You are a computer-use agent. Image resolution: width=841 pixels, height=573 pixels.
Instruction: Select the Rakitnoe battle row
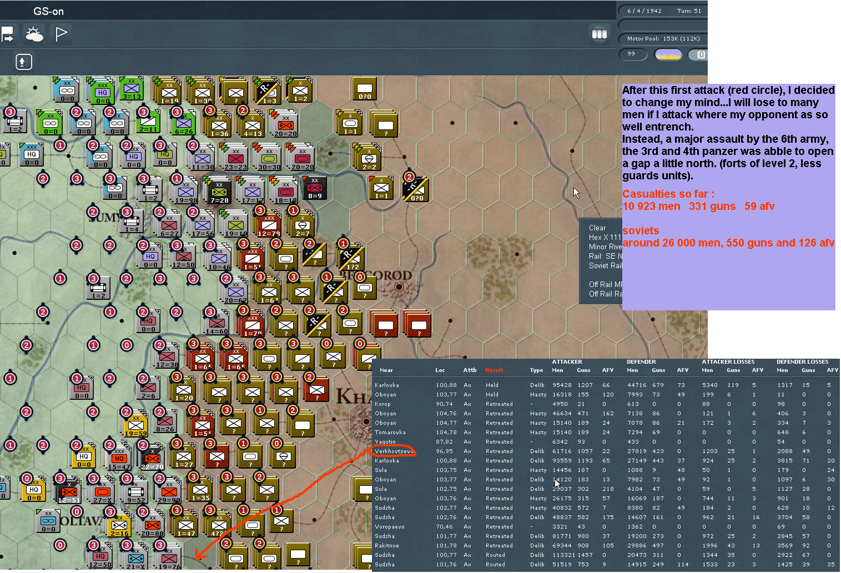click(x=605, y=546)
